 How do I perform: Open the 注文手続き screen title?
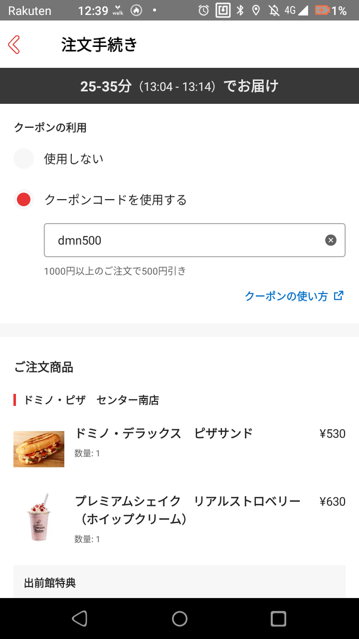point(99,45)
